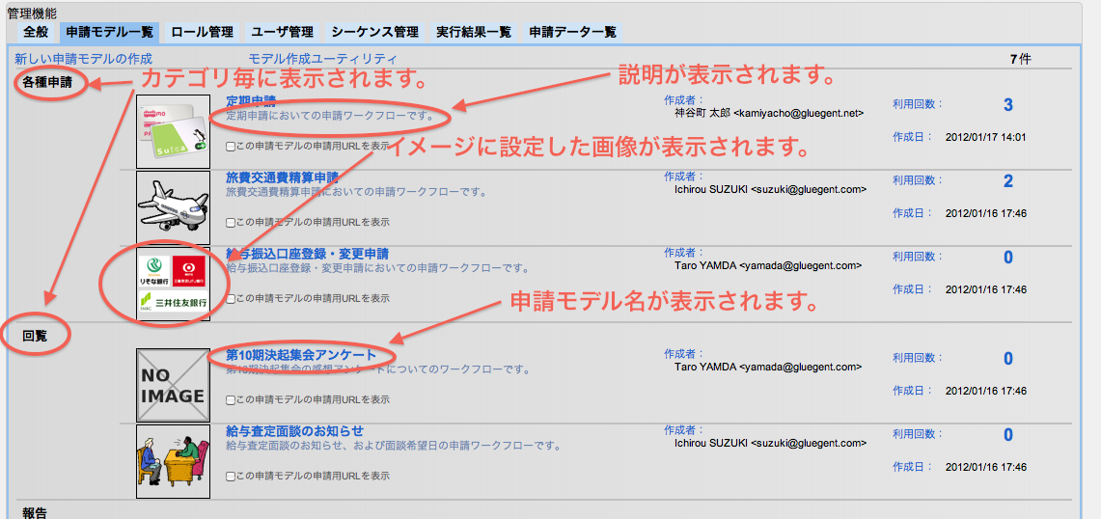Open 給与査定面談のお知らせ link
The image size is (1101, 519).
coord(295,430)
